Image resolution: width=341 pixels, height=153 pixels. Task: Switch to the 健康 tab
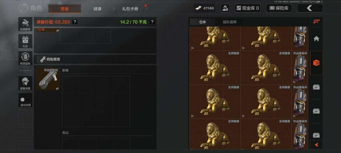click(97, 9)
